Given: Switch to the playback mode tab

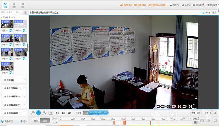Looking at the screenshot, I should click(x=45, y=121).
